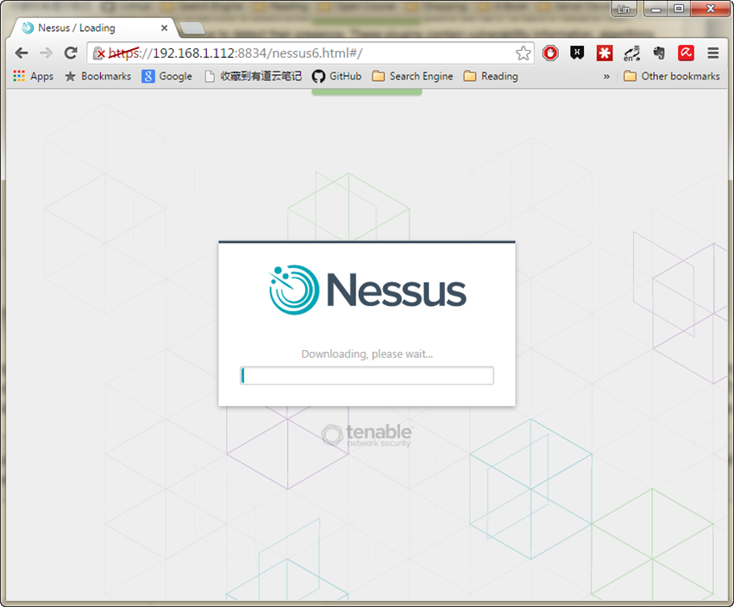Open the Chrome hamburger menu

click(713, 53)
